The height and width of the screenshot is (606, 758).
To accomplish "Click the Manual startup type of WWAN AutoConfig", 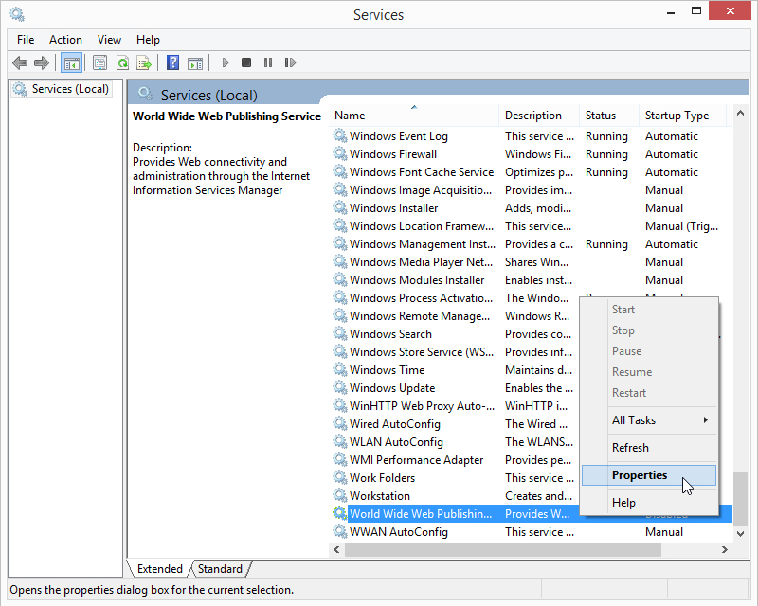I will pos(664,531).
